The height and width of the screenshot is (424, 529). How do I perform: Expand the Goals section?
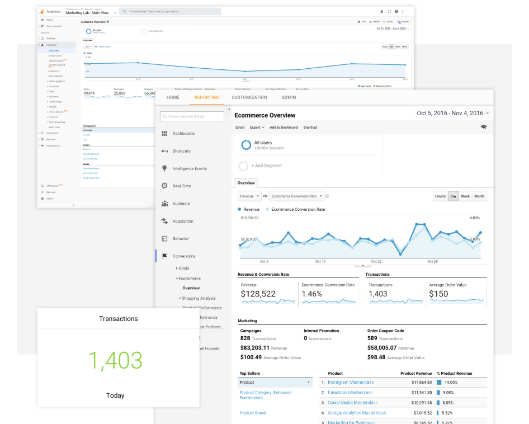click(x=185, y=267)
